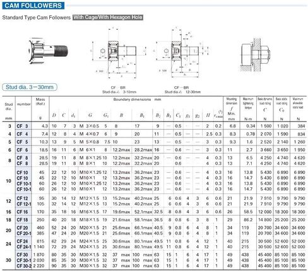Image resolution: width=308 pixels, height=271 pixels.
Task: Click the 0.34 tightening torque value
Action: point(251,126)
